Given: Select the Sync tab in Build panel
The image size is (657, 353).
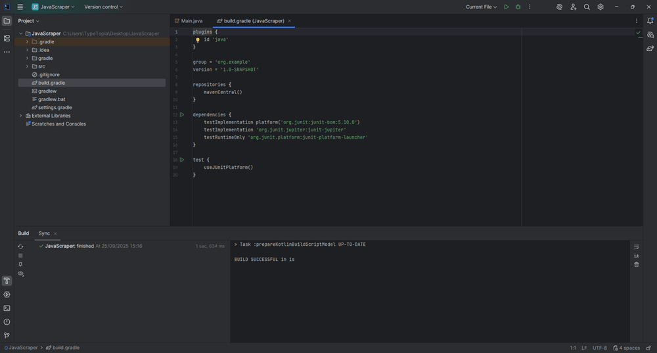Looking at the screenshot, I should pos(44,233).
